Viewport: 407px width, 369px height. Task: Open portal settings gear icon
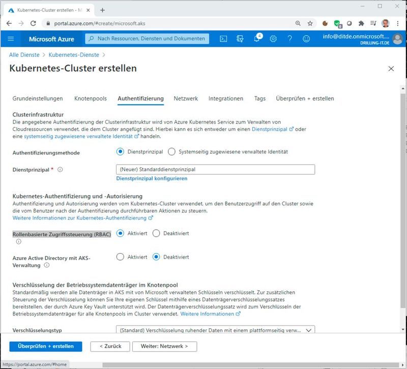coord(273,39)
